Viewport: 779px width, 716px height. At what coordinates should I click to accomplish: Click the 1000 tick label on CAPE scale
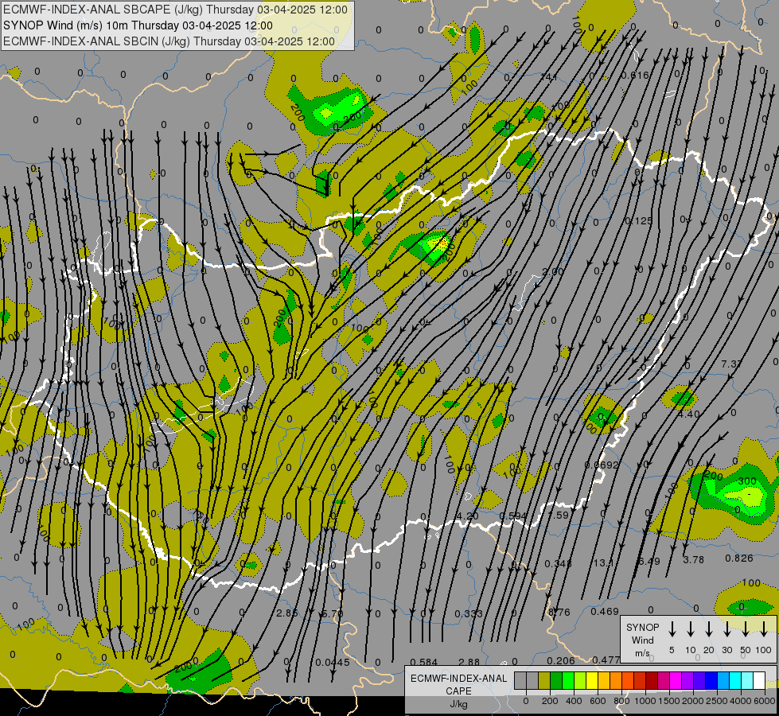(x=645, y=701)
